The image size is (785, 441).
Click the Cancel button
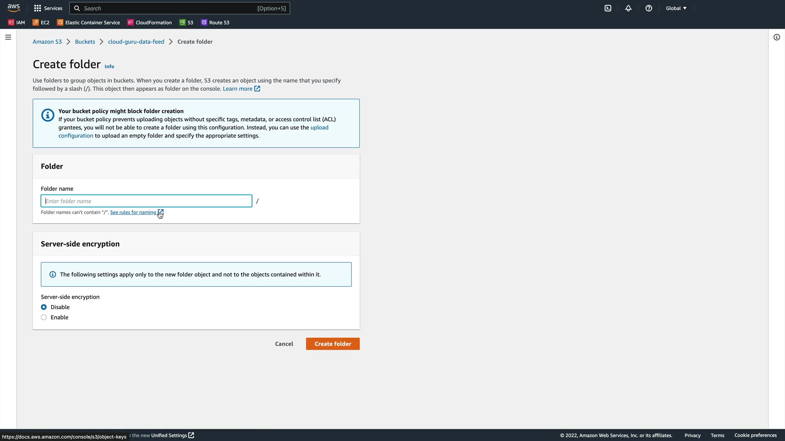pos(284,344)
